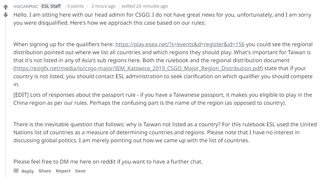Share this comment
Screen dimensions: 331x178
click(x=45, y=171)
